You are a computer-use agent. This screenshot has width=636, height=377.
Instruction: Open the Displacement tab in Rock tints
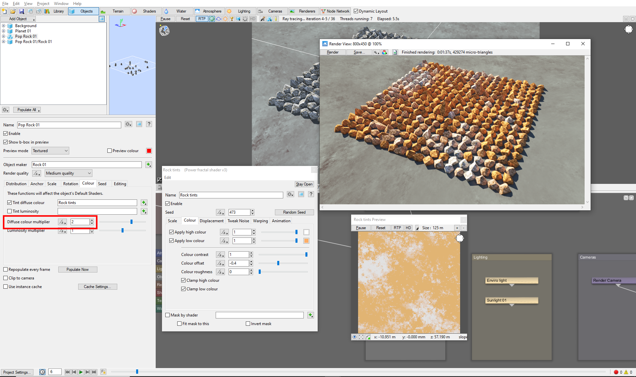coord(211,221)
